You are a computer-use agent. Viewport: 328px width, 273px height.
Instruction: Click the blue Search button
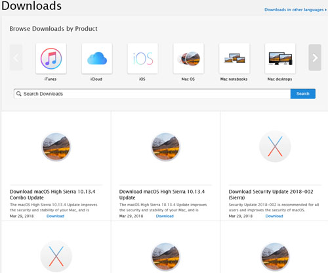coord(303,94)
